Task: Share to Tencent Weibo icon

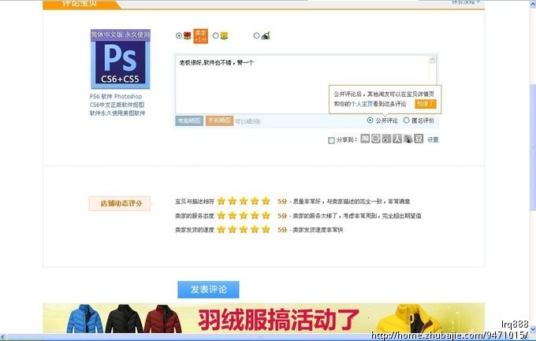Action: click(408, 139)
